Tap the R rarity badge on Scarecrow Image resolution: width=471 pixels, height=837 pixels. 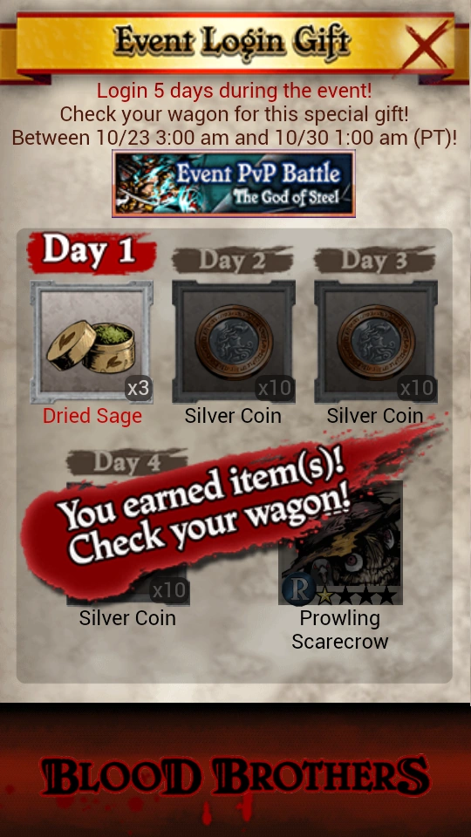pyautogui.click(x=298, y=589)
